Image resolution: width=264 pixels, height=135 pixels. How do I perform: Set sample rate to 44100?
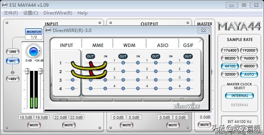pos(230,66)
